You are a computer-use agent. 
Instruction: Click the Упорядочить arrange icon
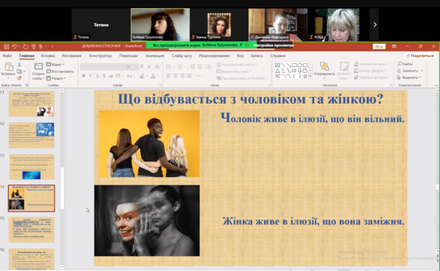click(324, 67)
